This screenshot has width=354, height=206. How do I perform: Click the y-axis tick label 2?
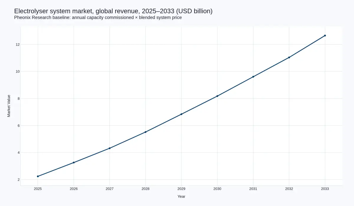point(18,180)
